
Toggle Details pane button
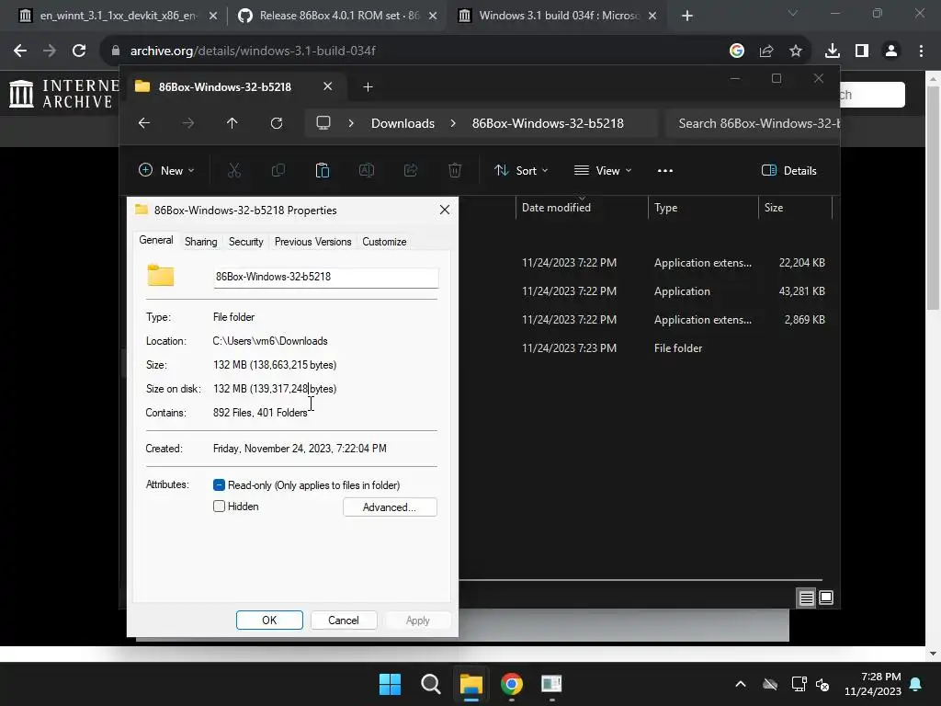point(789,170)
